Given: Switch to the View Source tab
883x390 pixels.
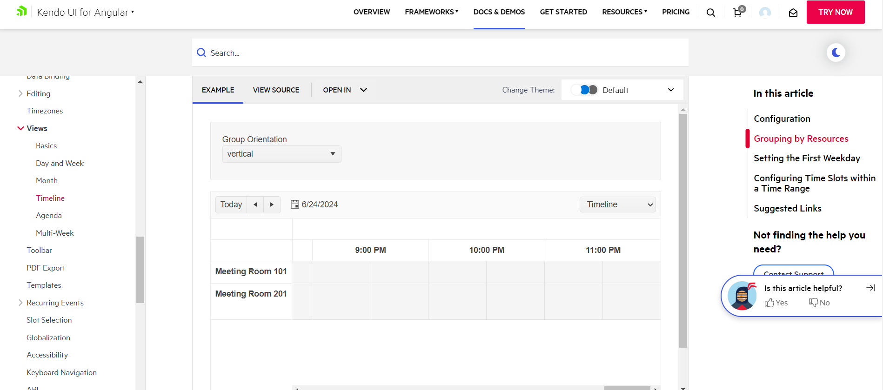Looking at the screenshot, I should point(276,90).
